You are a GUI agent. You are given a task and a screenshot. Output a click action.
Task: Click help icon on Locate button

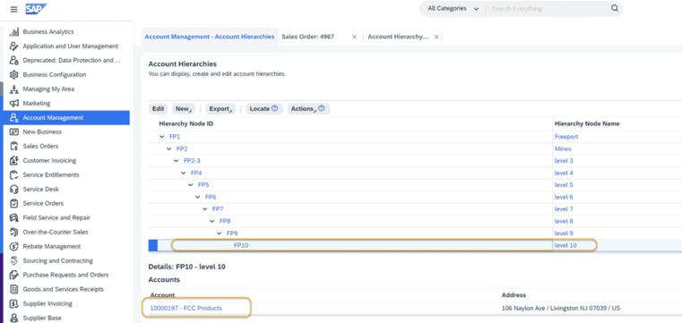click(x=274, y=108)
